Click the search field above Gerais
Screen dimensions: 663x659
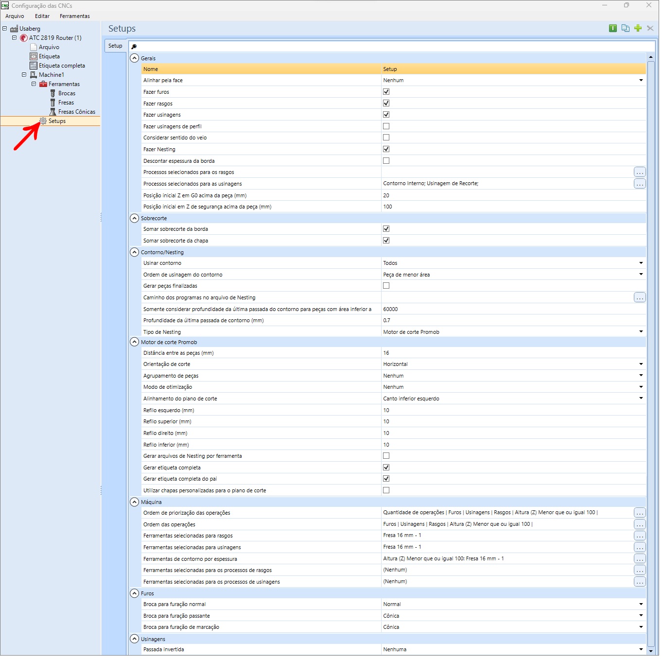pyautogui.click(x=392, y=47)
